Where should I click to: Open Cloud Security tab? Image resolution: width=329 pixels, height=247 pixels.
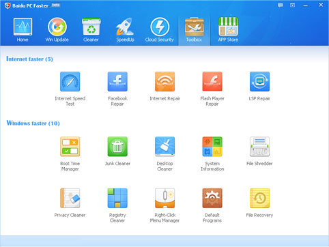point(160,30)
